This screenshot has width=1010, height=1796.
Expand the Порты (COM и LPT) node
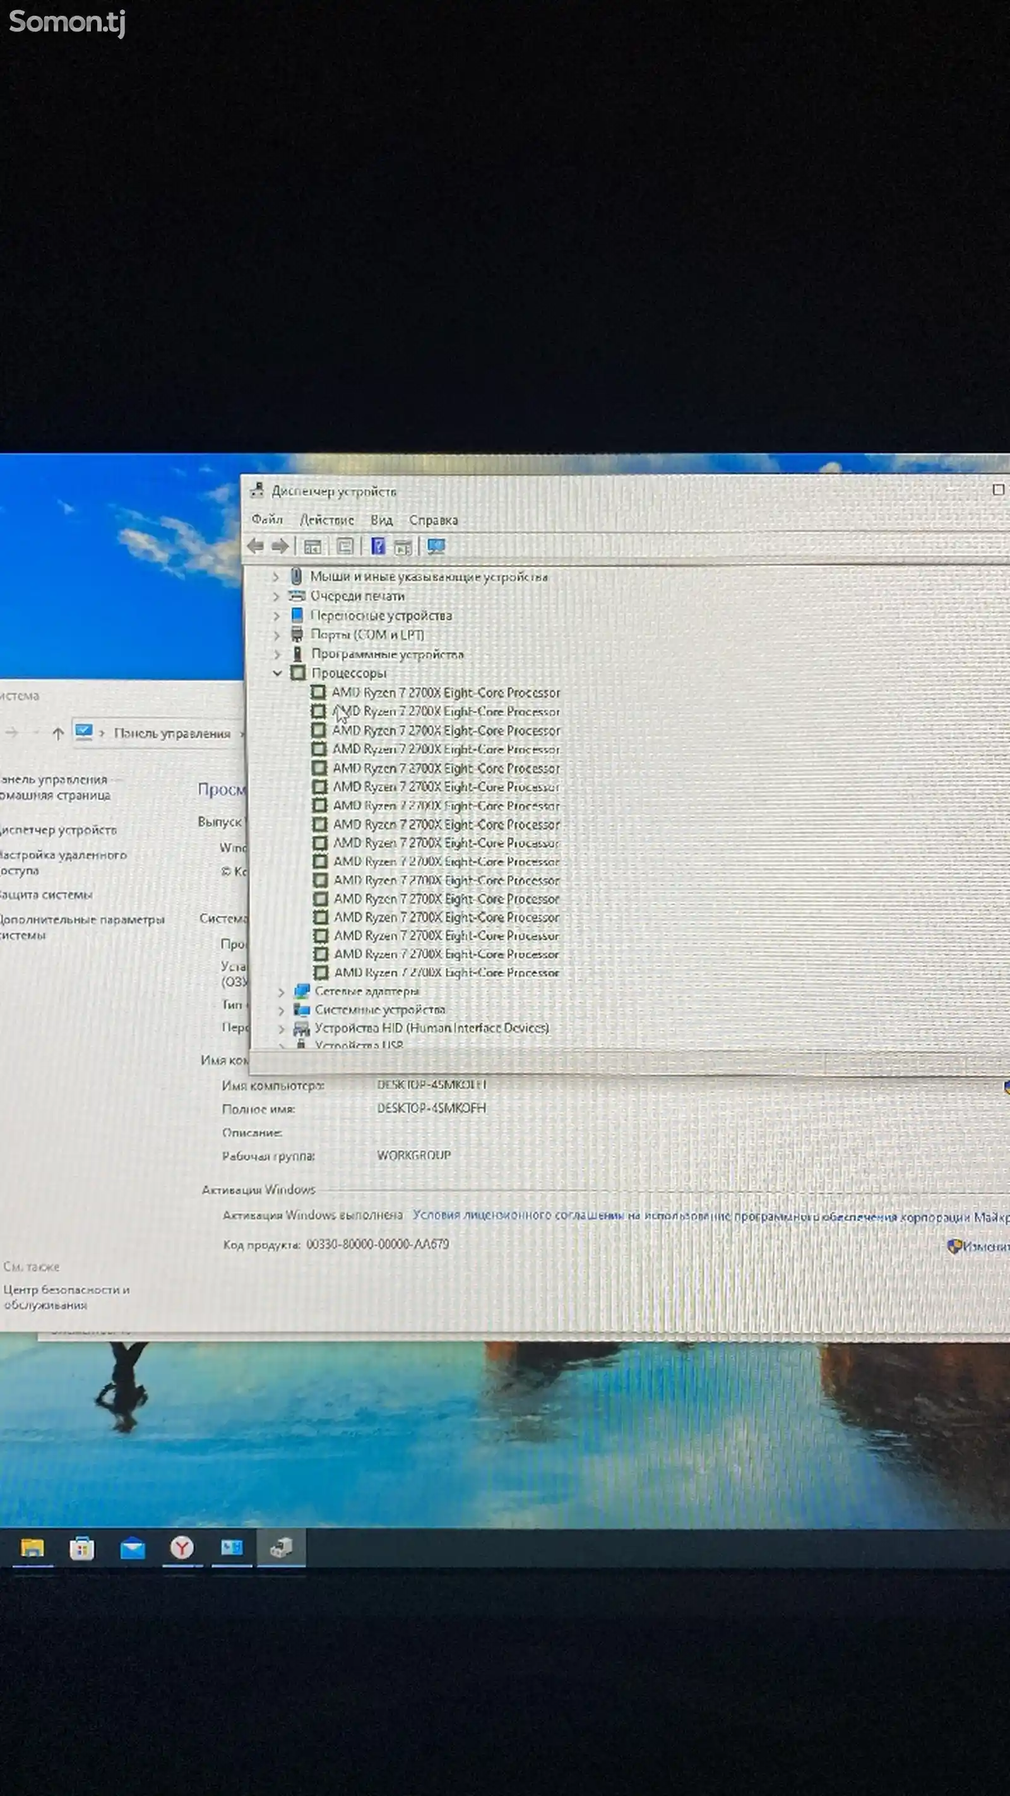pos(276,635)
